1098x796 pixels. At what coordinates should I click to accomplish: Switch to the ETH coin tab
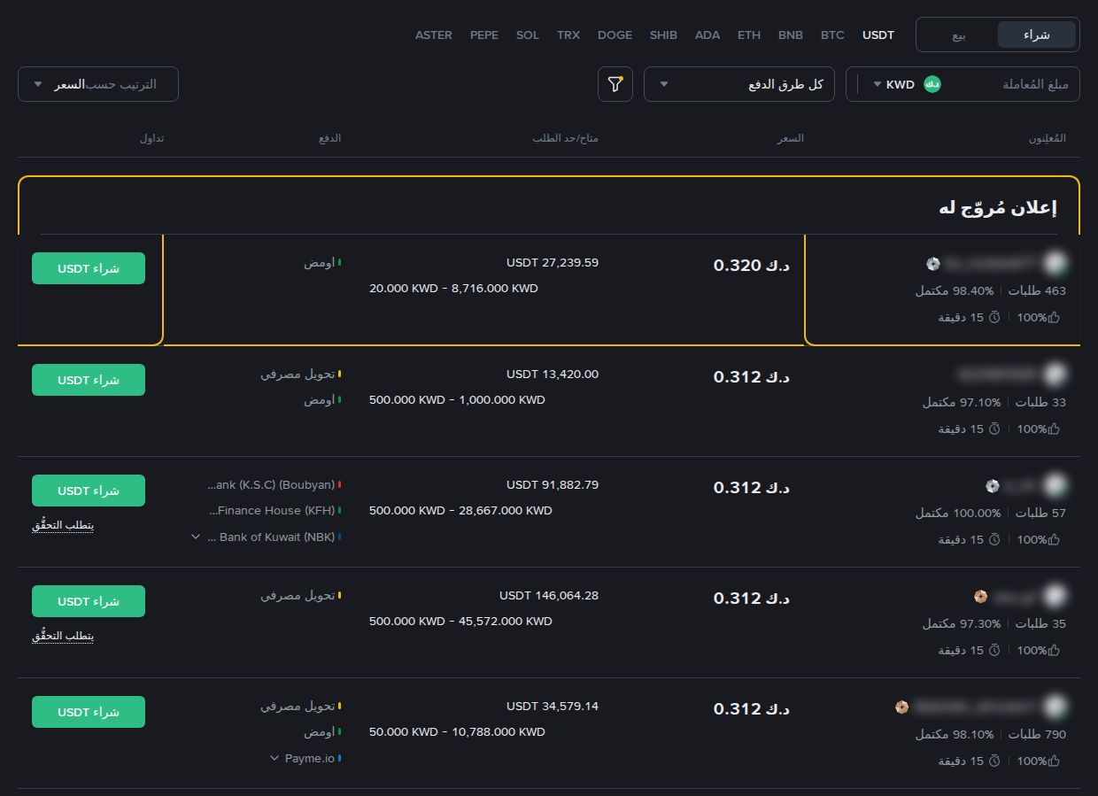[x=749, y=35]
